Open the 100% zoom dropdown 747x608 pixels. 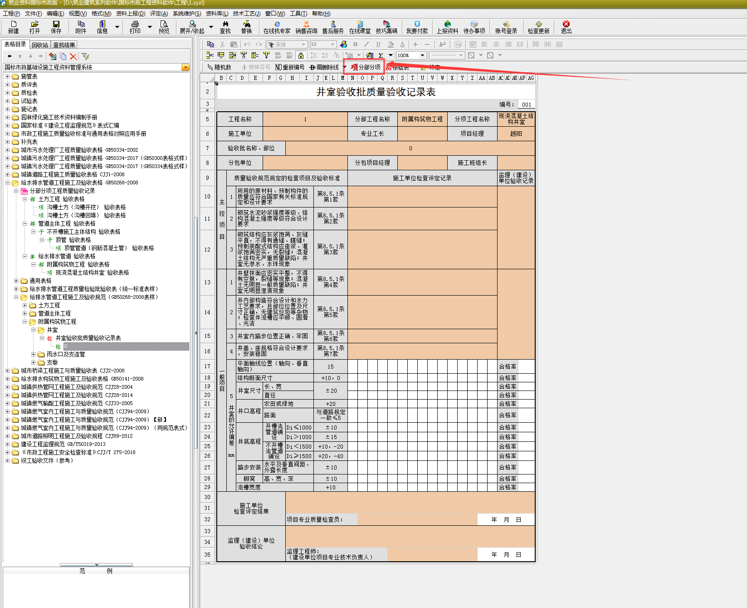(x=422, y=55)
